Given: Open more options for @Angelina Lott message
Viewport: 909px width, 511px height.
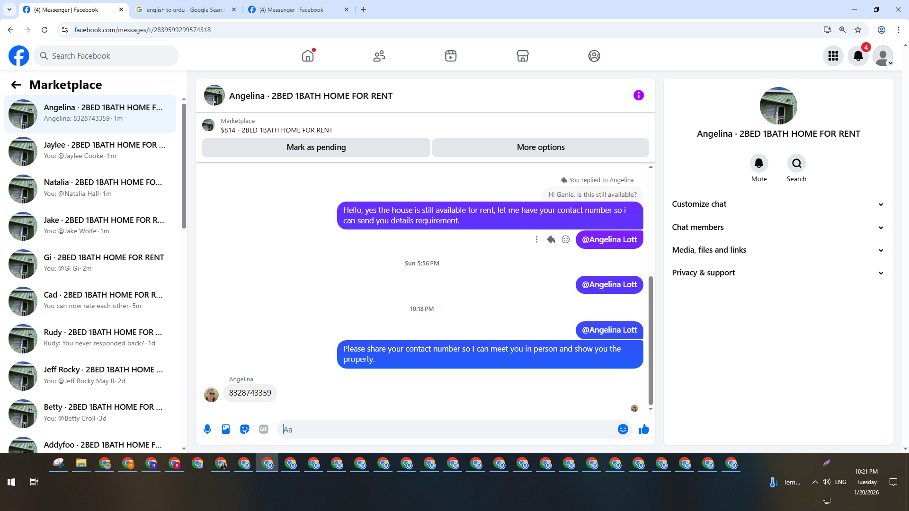Looking at the screenshot, I should pyautogui.click(x=536, y=239).
